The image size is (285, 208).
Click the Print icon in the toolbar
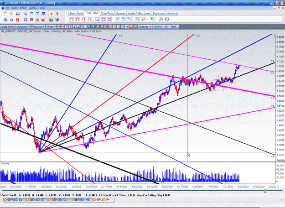coord(25,14)
